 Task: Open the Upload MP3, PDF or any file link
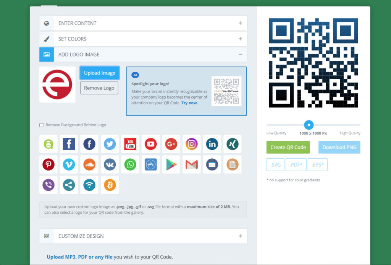(79, 257)
